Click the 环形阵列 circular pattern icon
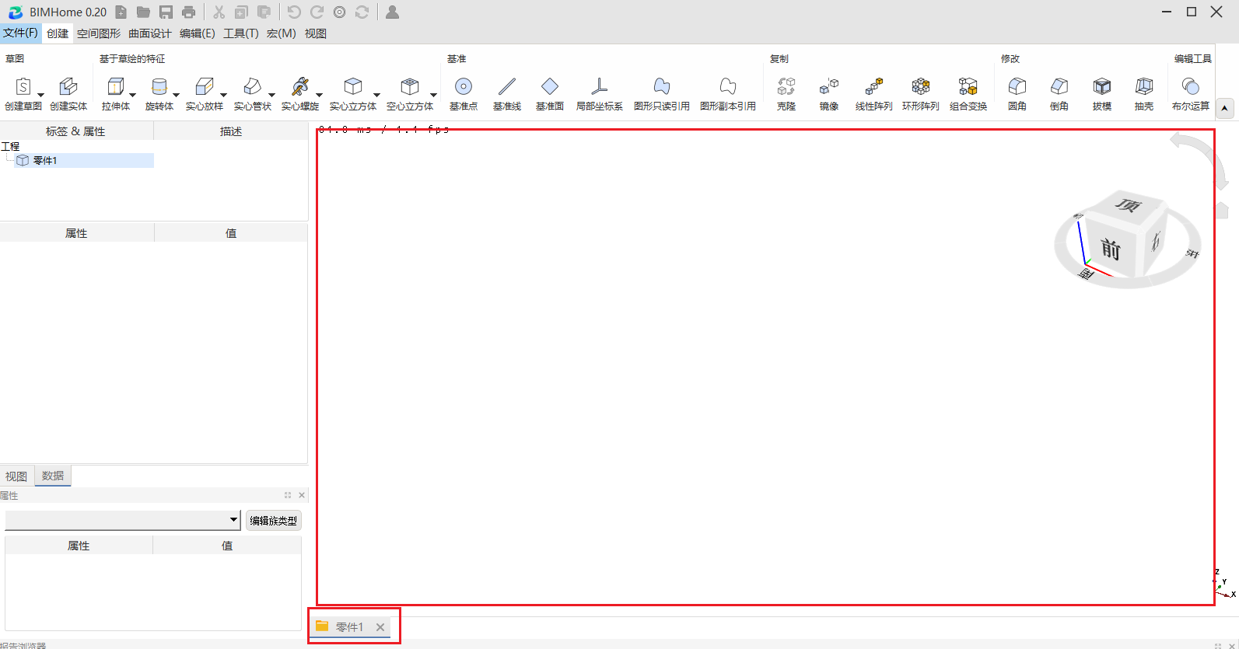 click(x=921, y=87)
